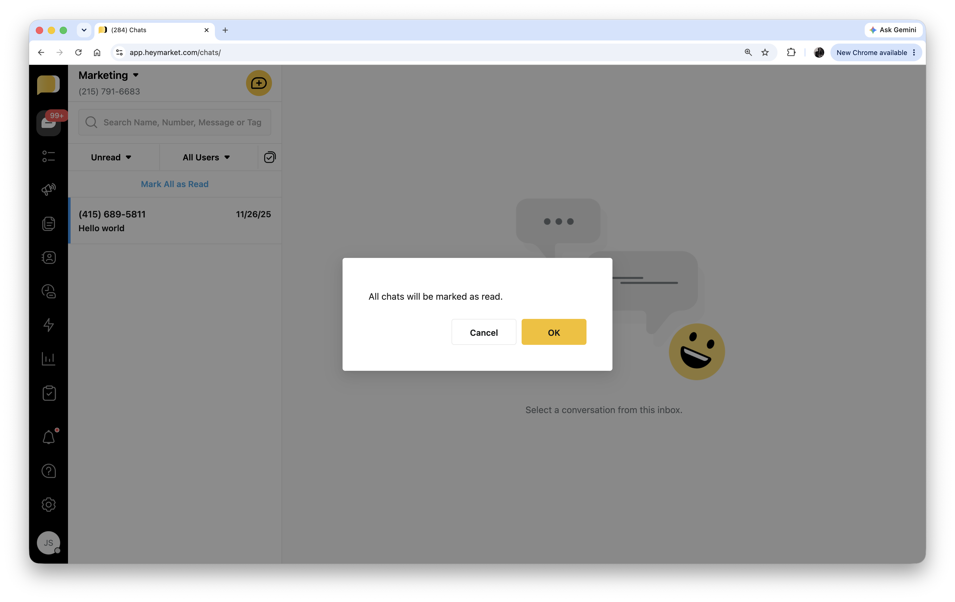This screenshot has height=602, width=955.
Task: Expand the Unread filter dropdown
Action: click(x=111, y=158)
